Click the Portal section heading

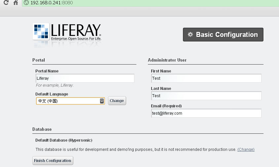(39, 60)
